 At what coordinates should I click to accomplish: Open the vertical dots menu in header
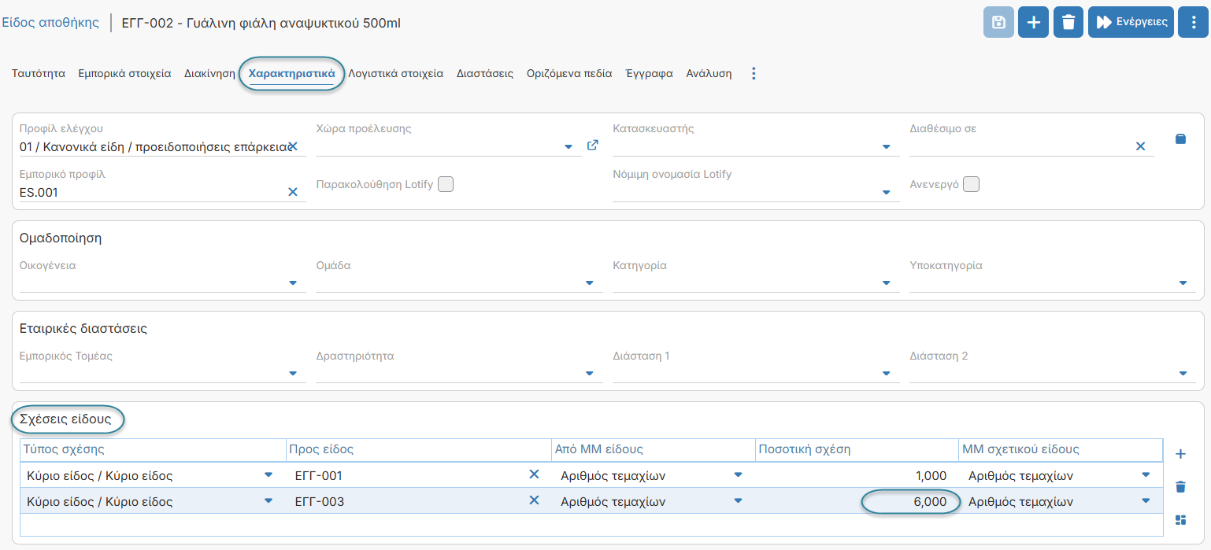click(x=1194, y=22)
